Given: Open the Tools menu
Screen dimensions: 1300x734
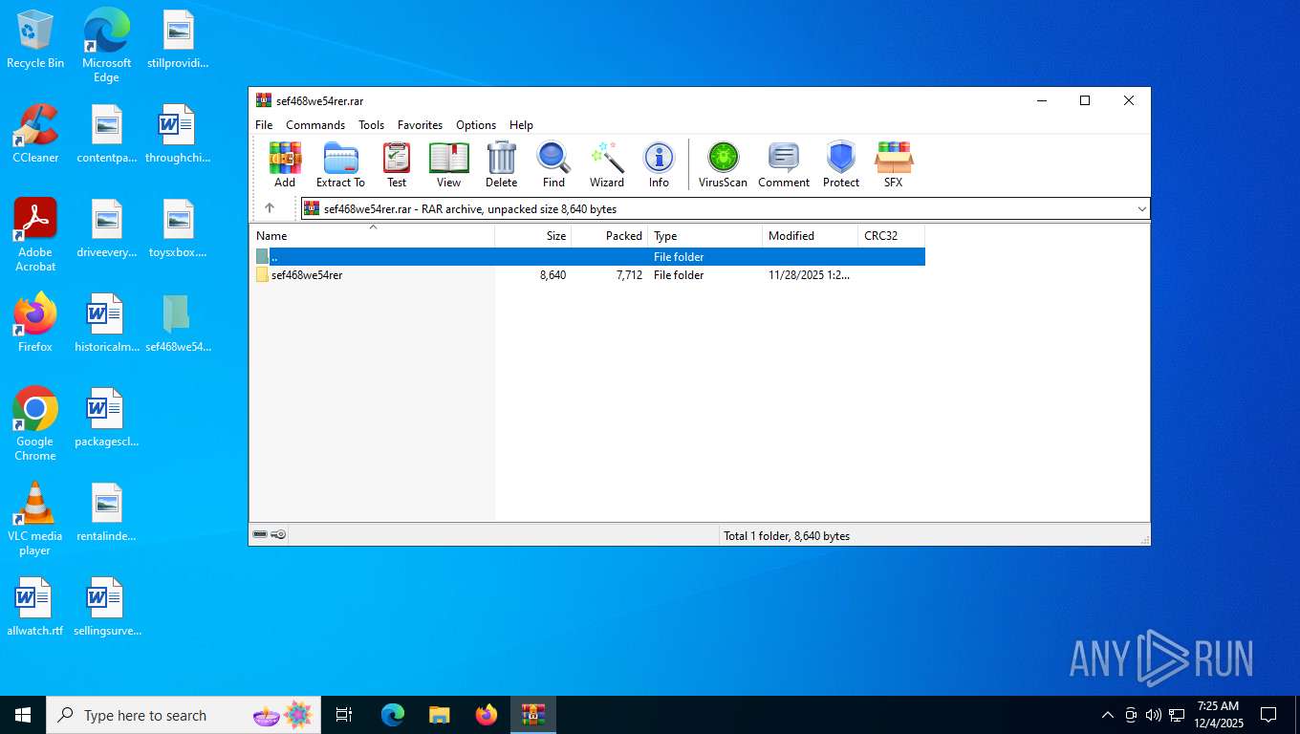Looking at the screenshot, I should click(x=371, y=125).
